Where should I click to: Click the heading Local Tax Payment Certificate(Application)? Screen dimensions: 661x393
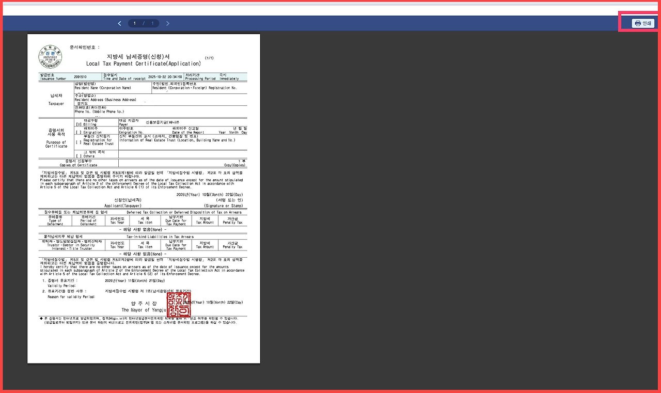144,64
